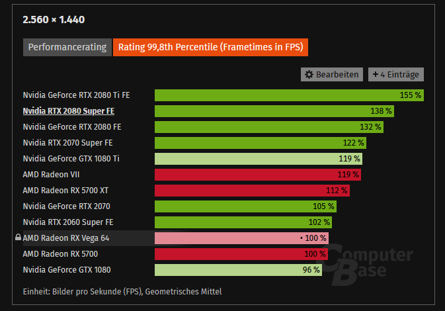Image resolution: width=445 pixels, height=311 pixels.
Task: Select the Nvidia GeForce RTX 2080 FE label
Action: (x=72, y=127)
